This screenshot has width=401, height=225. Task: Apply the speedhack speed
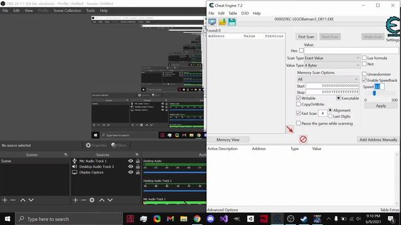381,106
